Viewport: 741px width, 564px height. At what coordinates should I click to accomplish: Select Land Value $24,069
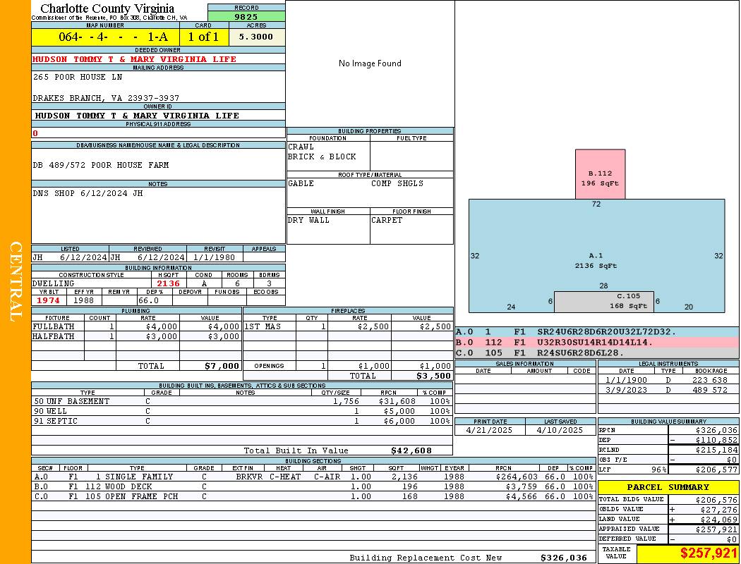point(719,519)
